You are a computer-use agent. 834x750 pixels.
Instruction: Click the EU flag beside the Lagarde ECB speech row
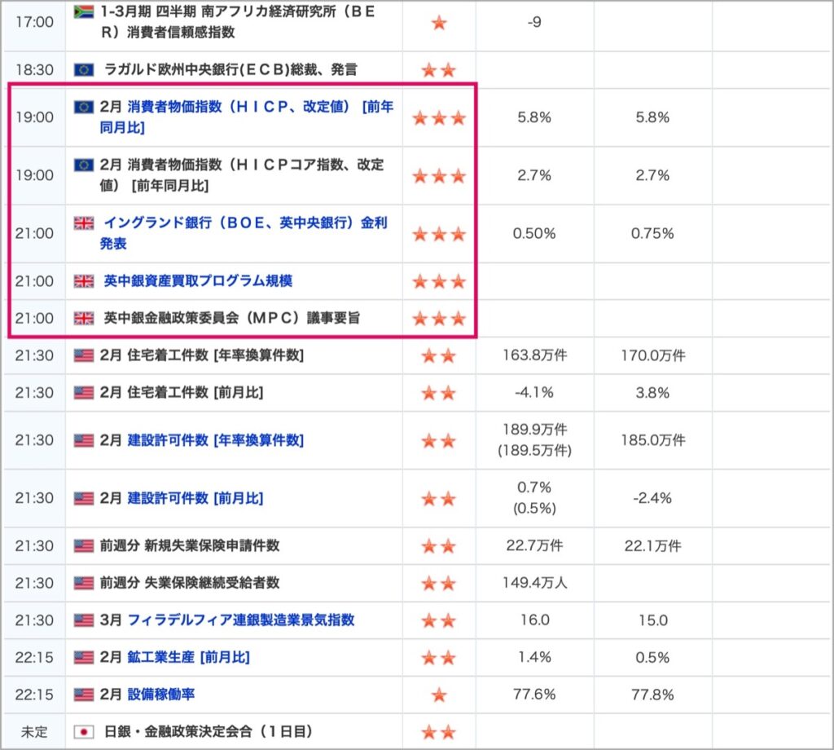coord(84,70)
